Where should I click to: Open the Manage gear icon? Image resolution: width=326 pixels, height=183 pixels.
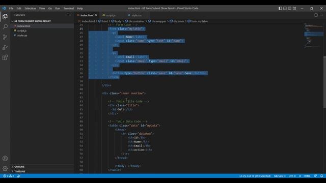(5, 169)
